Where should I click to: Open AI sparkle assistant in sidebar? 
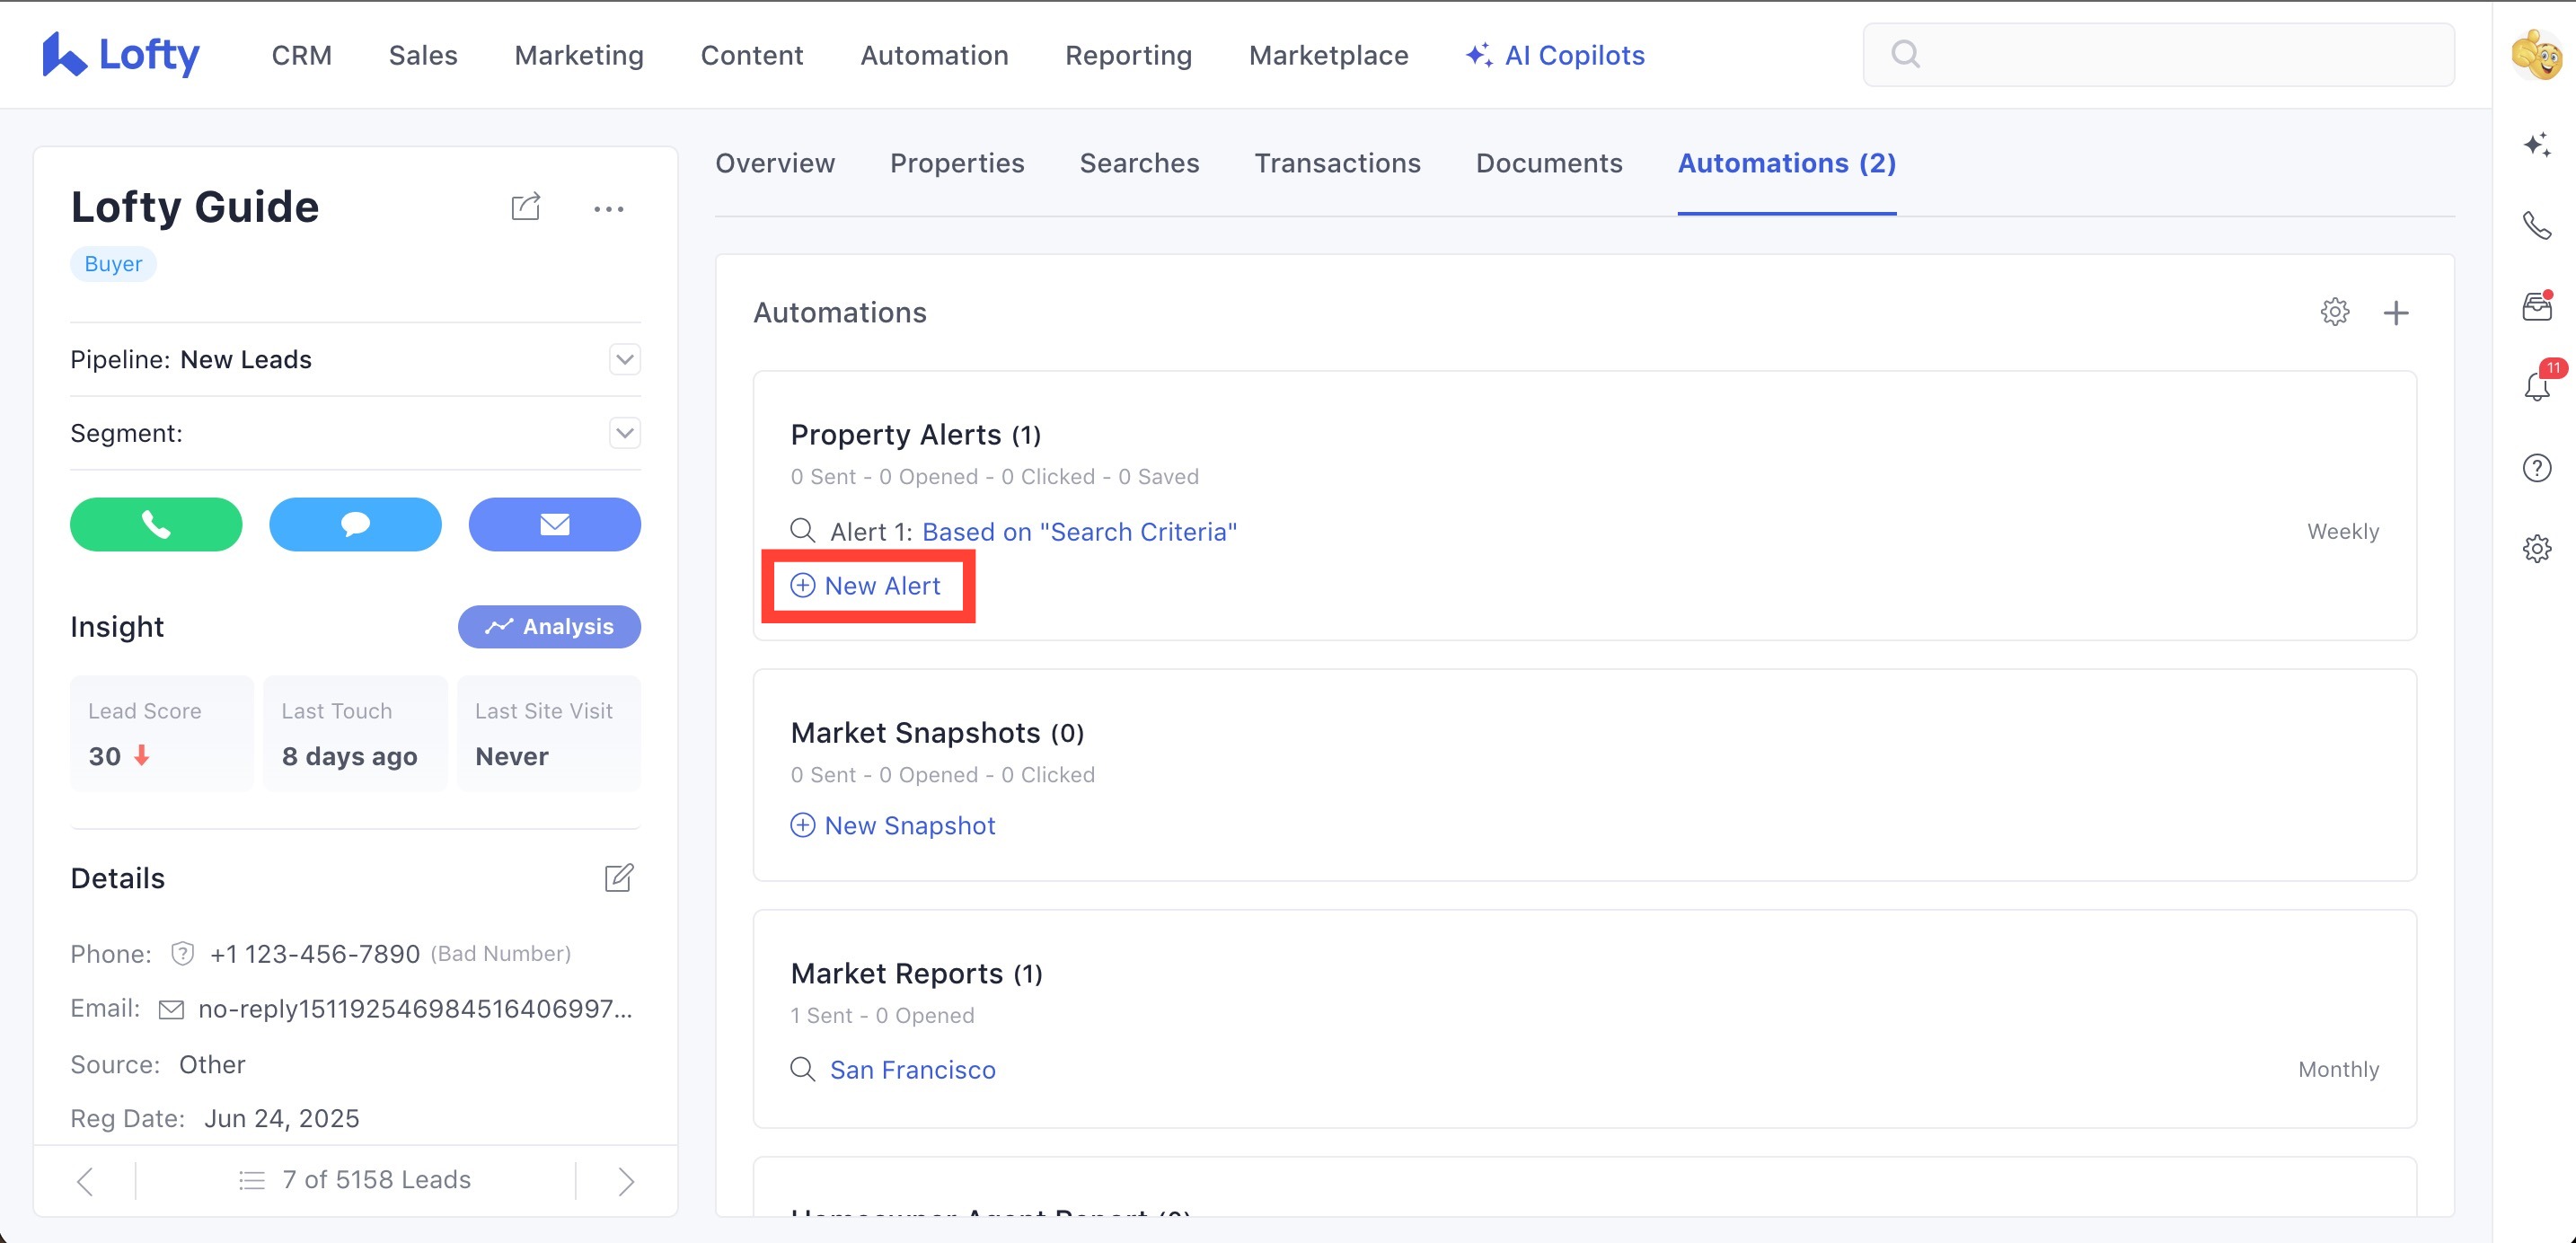pyautogui.click(x=2537, y=145)
